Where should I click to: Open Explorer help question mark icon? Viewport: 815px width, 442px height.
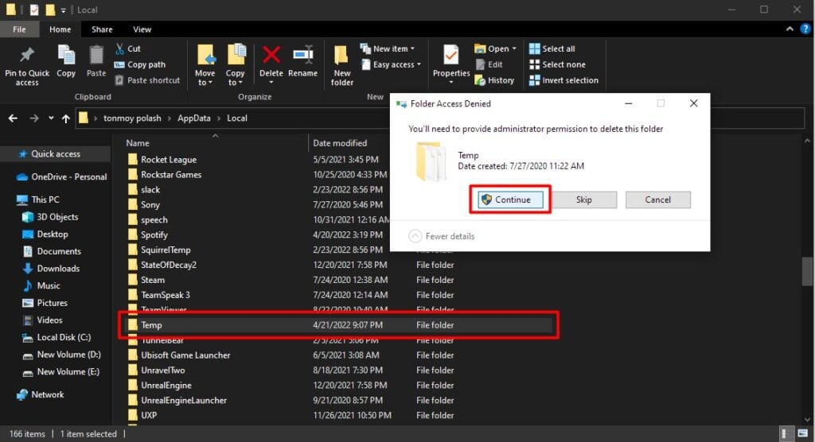click(805, 29)
